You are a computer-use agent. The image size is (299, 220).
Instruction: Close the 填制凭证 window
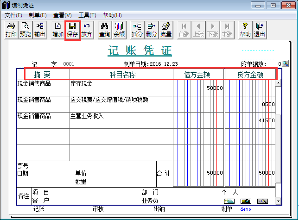click(x=288, y=6)
